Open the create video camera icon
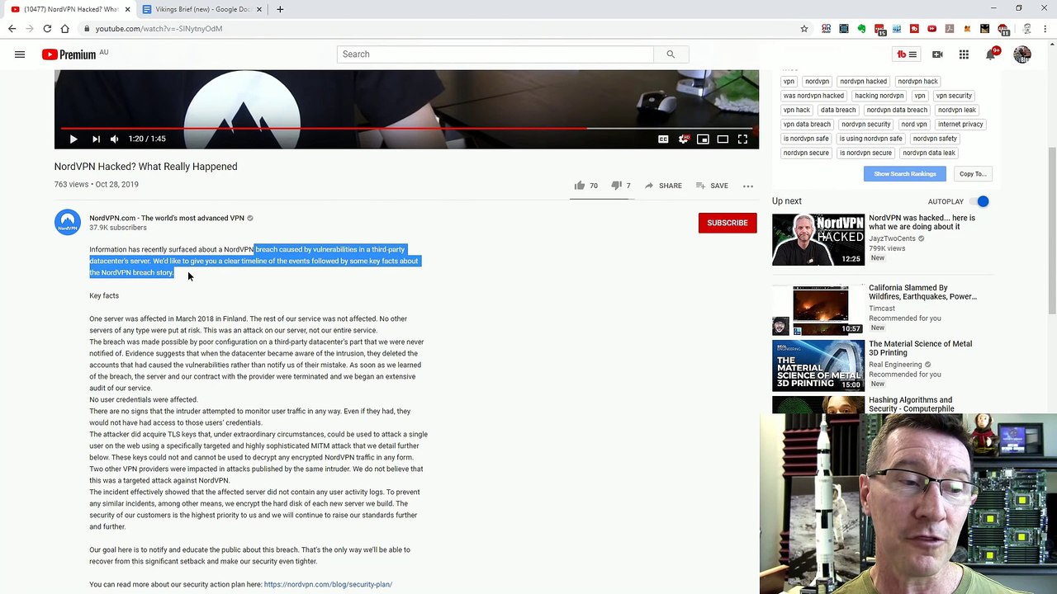Viewport: 1057px width, 594px height. 937,54
